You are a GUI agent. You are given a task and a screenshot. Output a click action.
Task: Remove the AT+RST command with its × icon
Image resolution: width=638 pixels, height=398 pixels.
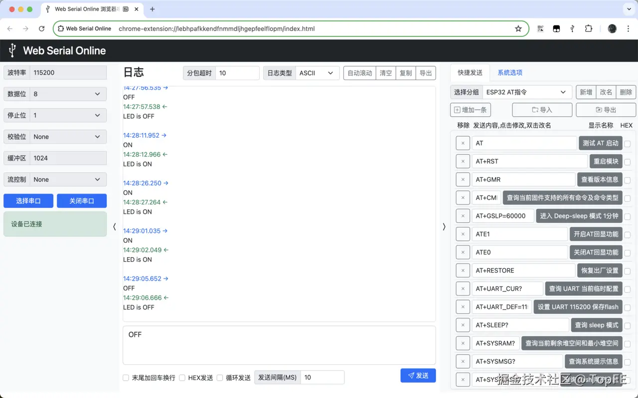click(x=463, y=161)
